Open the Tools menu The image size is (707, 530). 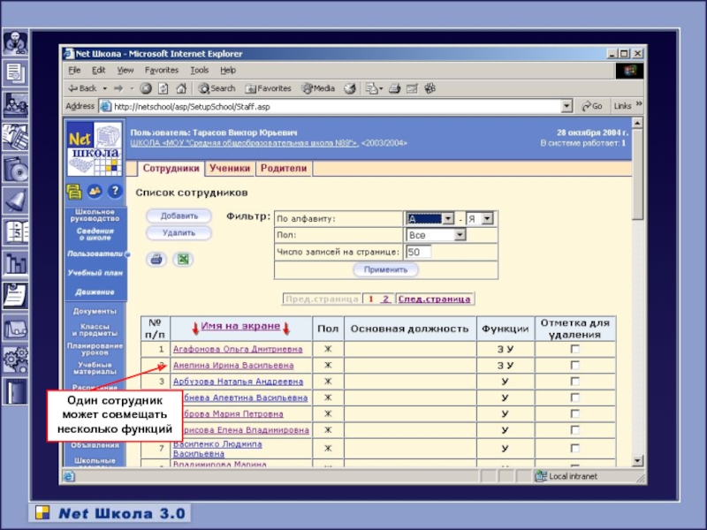click(x=199, y=70)
